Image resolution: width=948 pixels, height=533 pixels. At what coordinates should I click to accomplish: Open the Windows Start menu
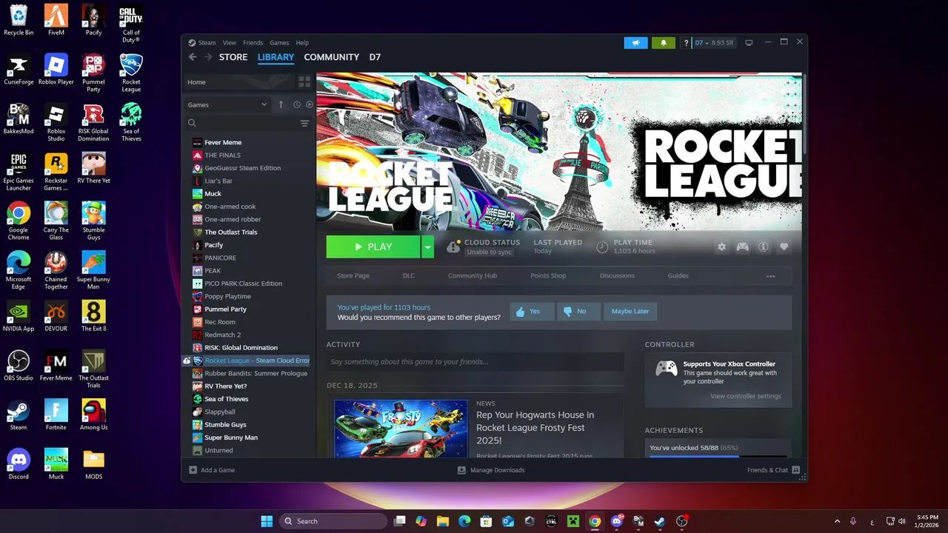[267, 521]
